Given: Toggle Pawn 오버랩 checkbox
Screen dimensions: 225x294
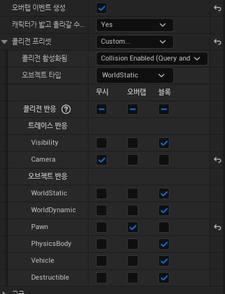Looking at the screenshot, I should 133,227.
